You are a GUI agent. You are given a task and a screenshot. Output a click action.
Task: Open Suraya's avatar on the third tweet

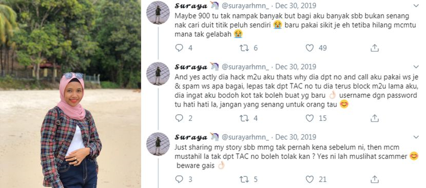click(x=158, y=144)
